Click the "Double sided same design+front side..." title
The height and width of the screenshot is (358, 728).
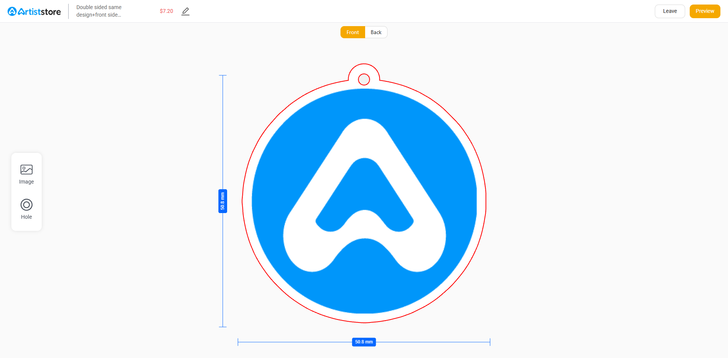pyautogui.click(x=99, y=11)
